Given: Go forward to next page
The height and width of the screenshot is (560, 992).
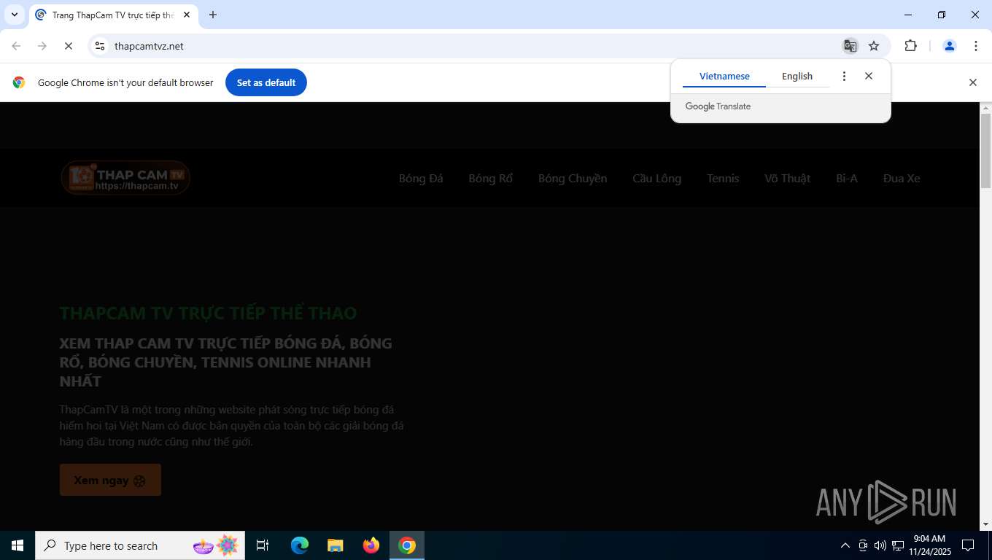Looking at the screenshot, I should 42,46.
